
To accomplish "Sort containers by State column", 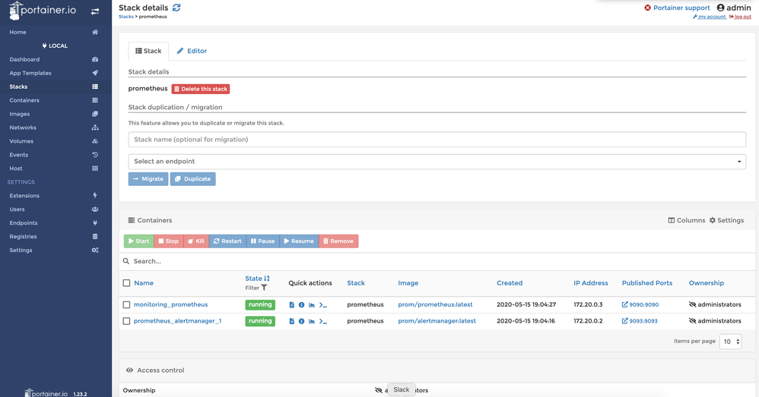I will [x=257, y=279].
